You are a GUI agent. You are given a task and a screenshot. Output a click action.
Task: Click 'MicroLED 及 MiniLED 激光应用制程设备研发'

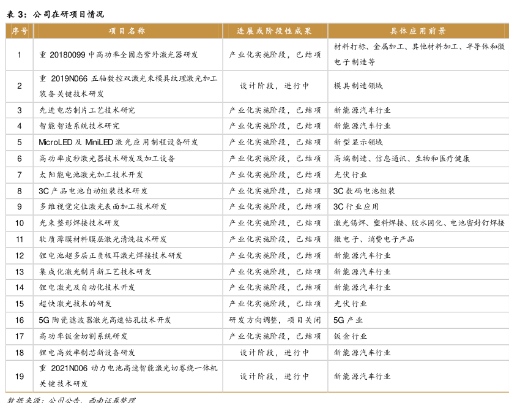click(x=118, y=142)
